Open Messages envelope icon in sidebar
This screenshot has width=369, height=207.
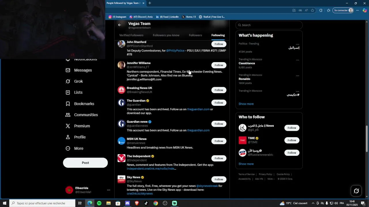coord(68,70)
